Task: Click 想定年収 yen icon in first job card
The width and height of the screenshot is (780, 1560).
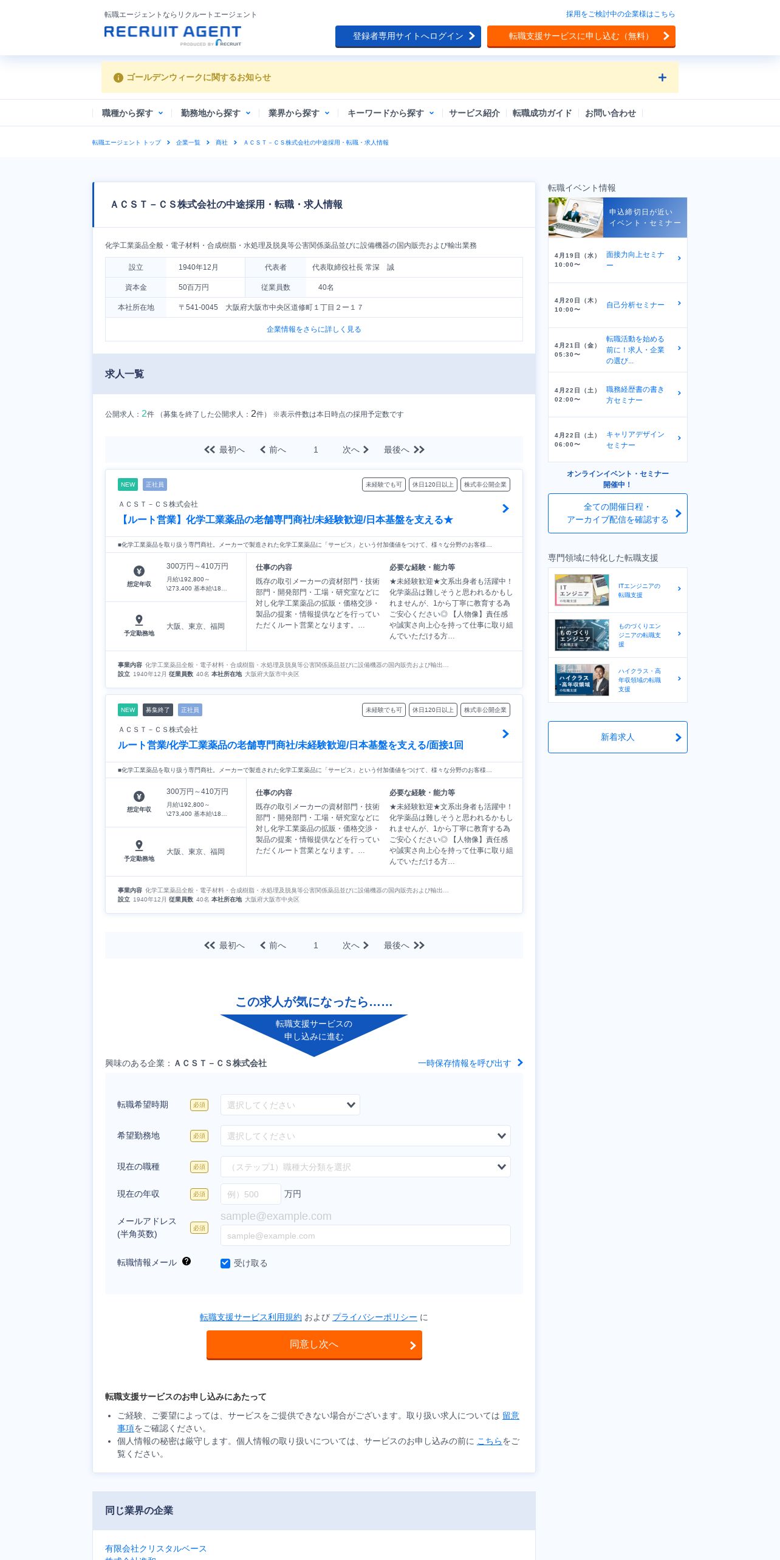Action: 139,571
